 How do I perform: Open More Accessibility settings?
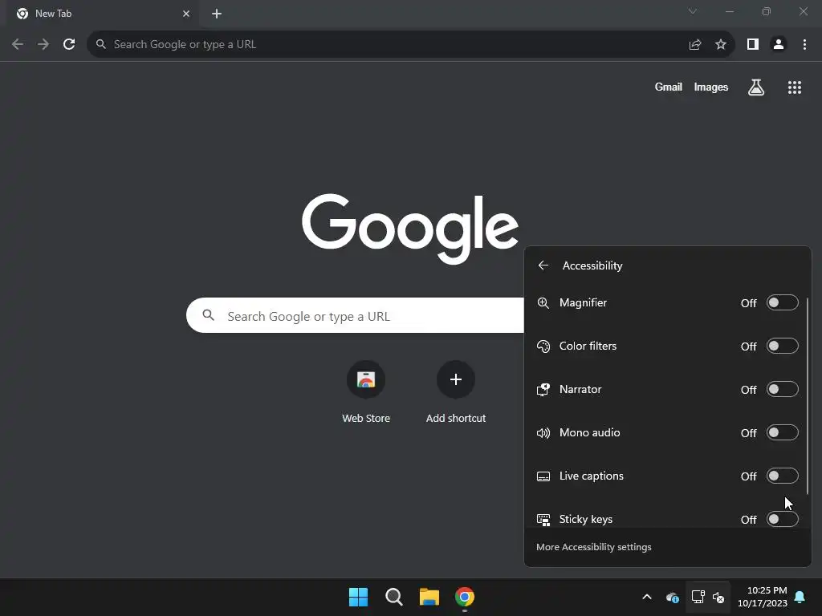pyautogui.click(x=593, y=547)
